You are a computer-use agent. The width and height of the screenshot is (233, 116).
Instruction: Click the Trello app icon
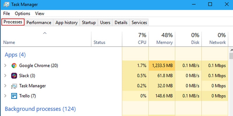pos(14,96)
